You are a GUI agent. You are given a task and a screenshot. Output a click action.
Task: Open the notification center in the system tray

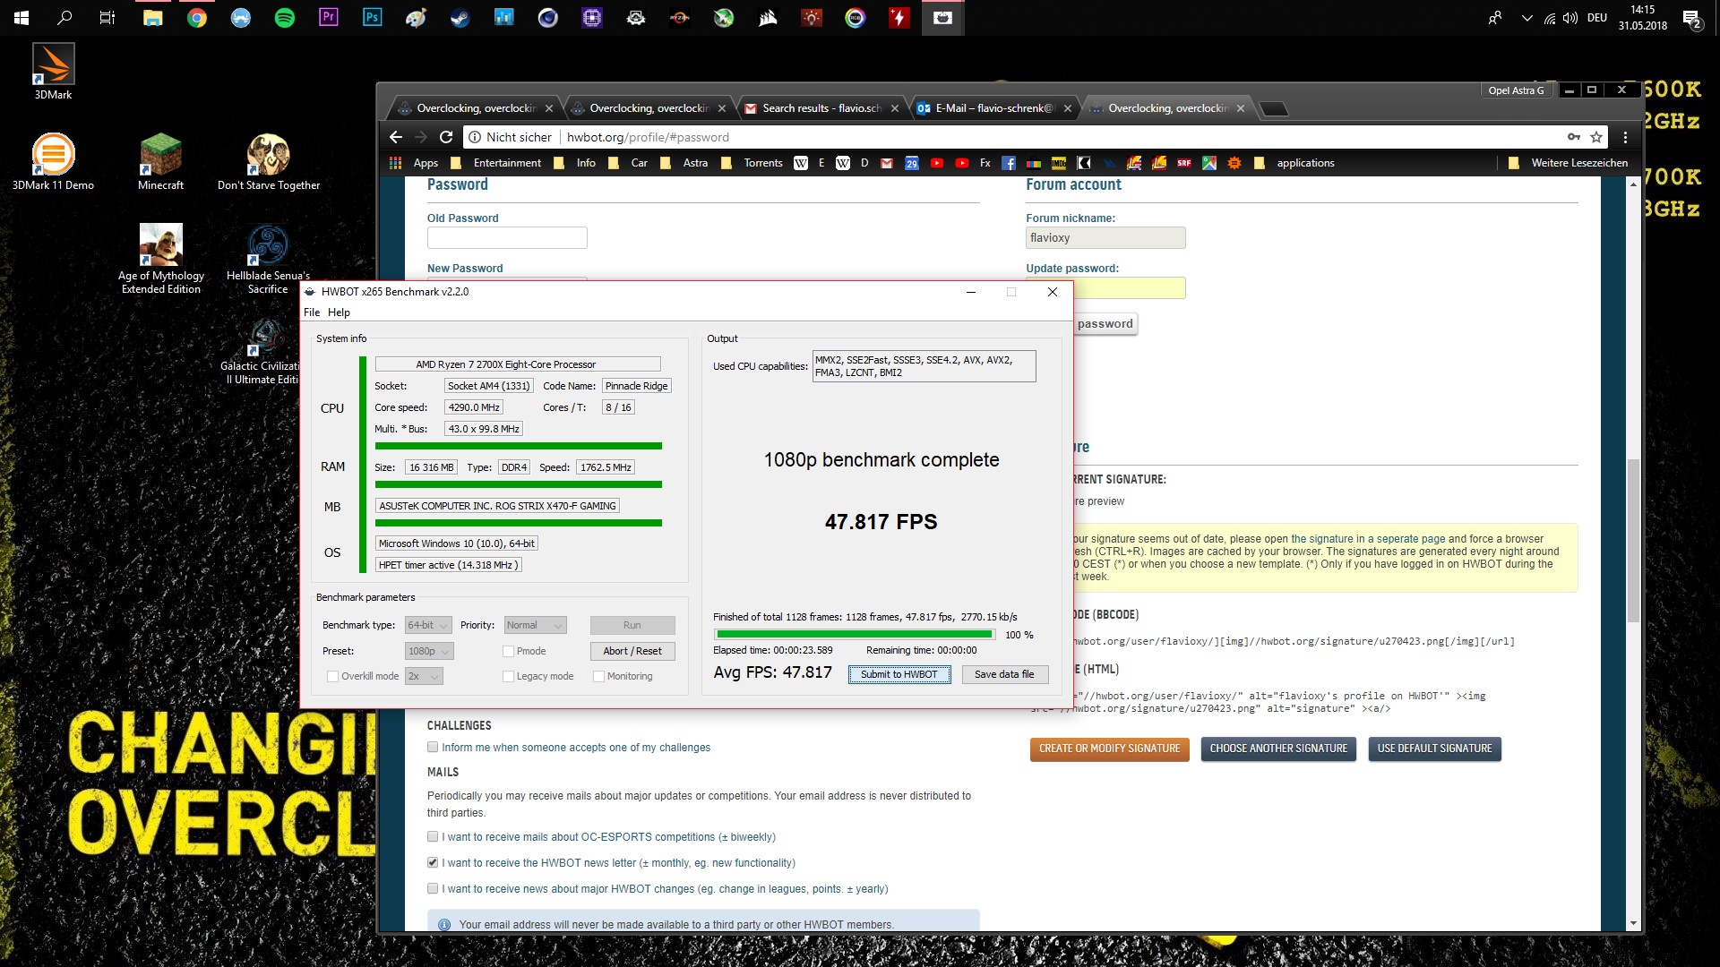[x=1691, y=18]
